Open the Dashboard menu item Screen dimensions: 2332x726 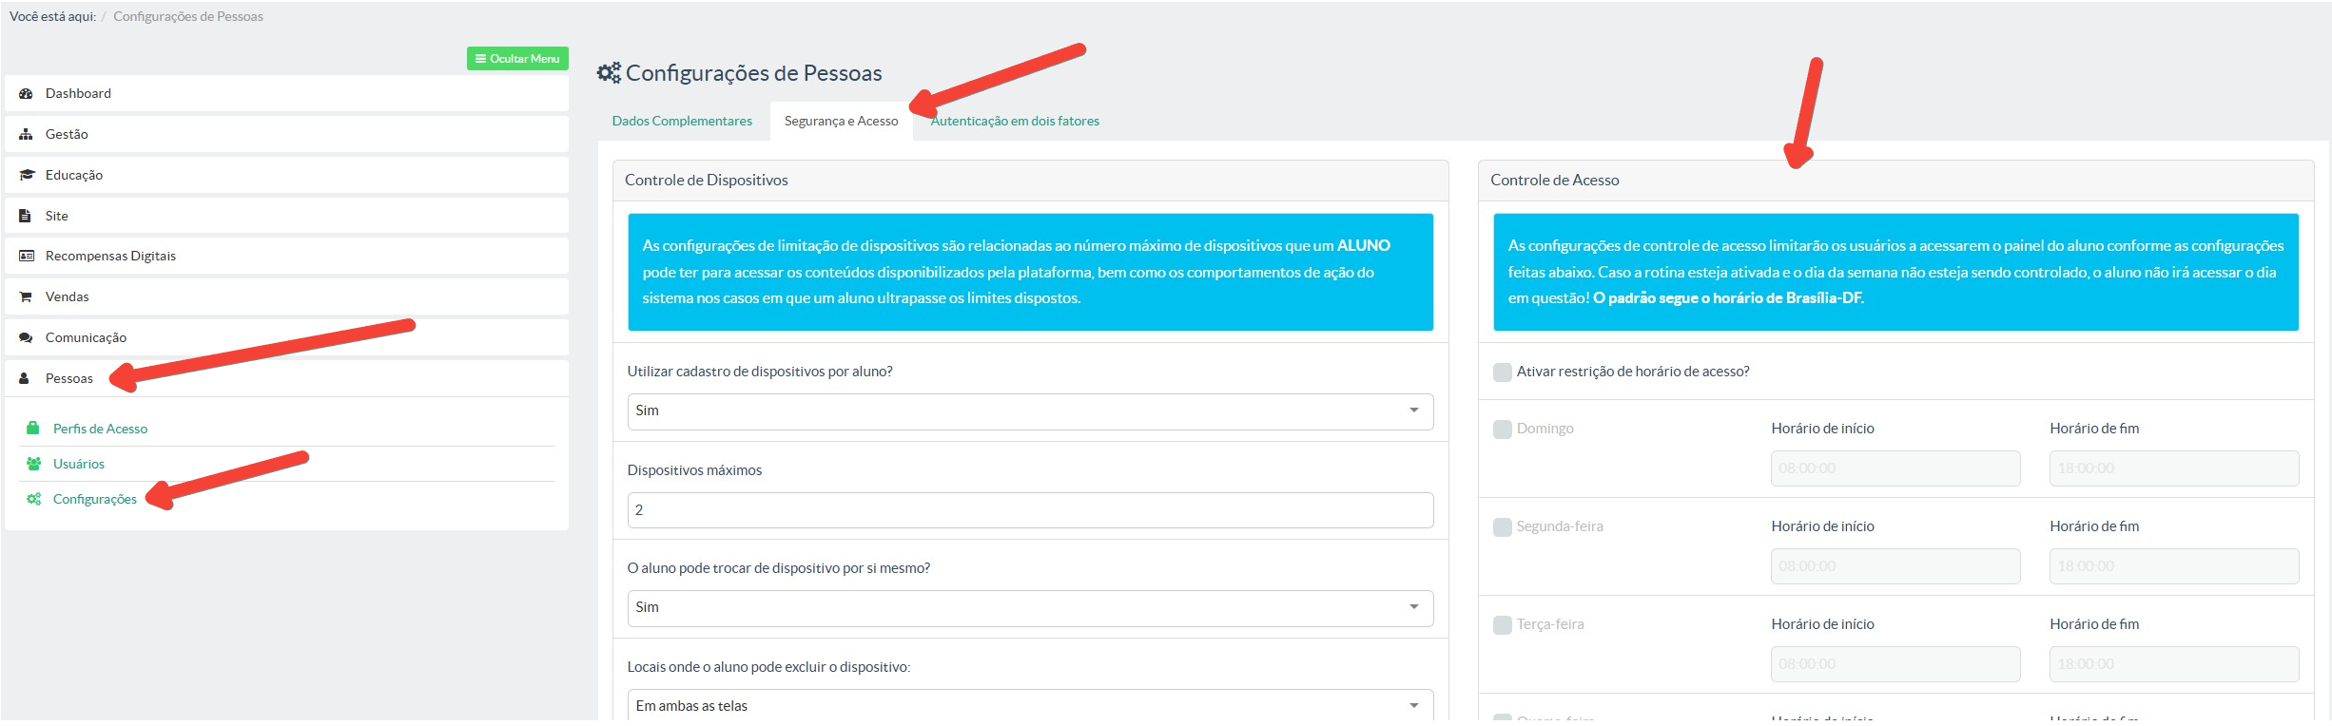[x=286, y=93]
